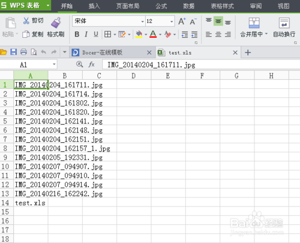Center text horizontally
Screen dimensions: 300x243
(218, 34)
